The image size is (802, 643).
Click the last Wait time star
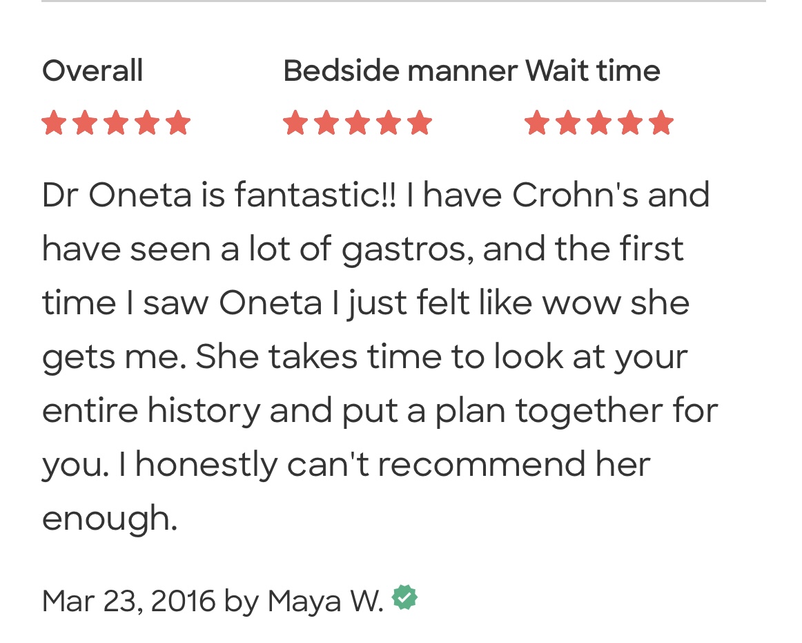(x=661, y=123)
